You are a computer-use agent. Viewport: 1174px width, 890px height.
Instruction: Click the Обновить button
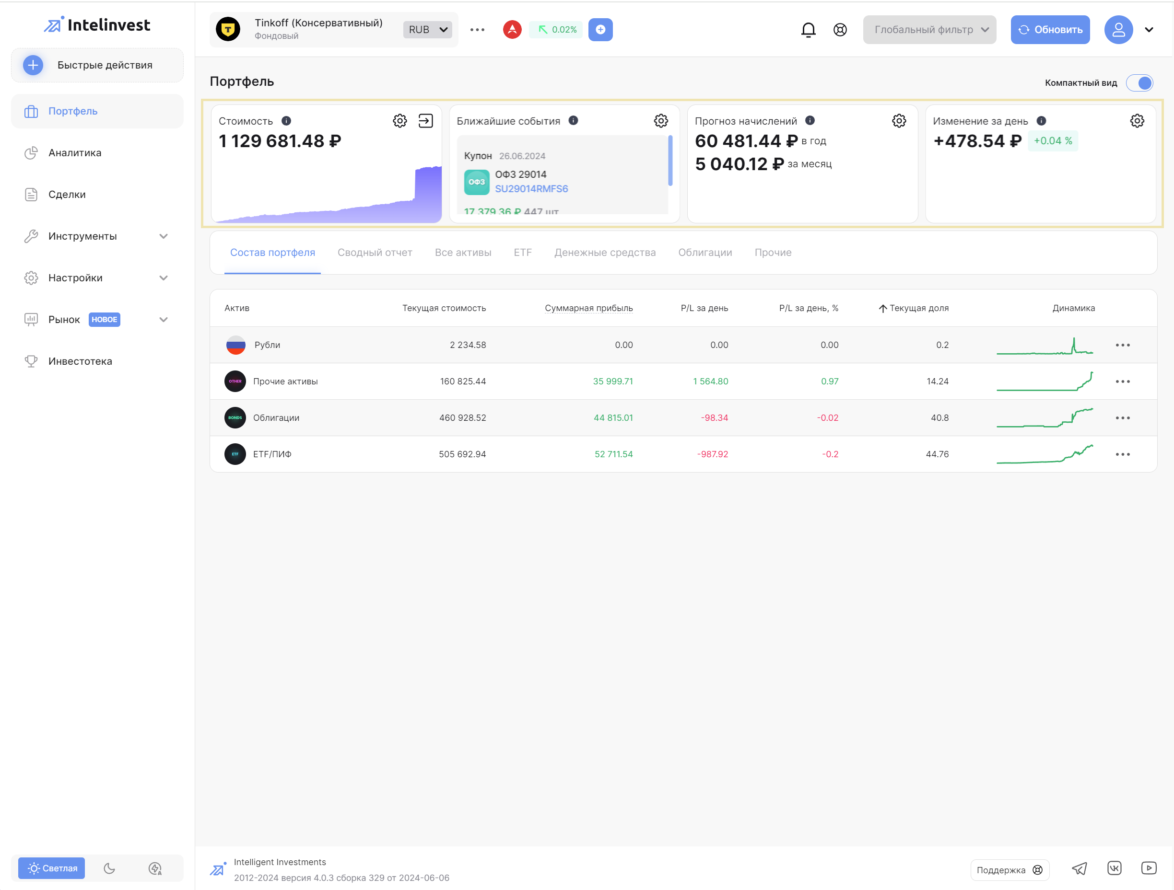pyautogui.click(x=1050, y=30)
